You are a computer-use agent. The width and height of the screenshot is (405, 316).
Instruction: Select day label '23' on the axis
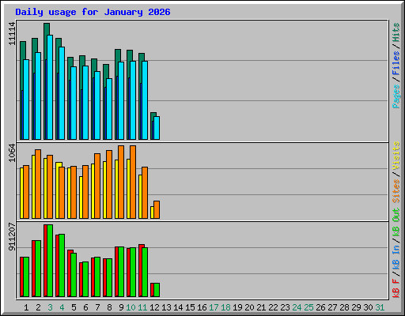click(x=285, y=307)
